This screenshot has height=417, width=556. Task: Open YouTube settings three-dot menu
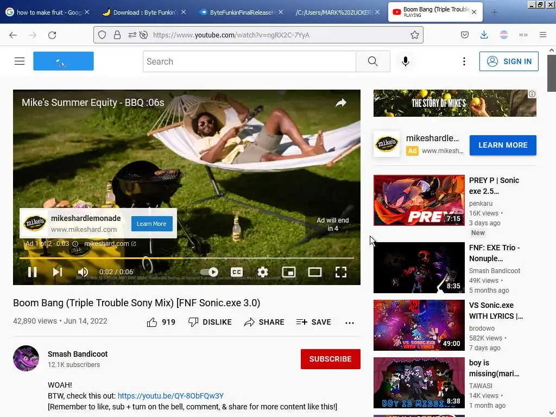point(464,61)
